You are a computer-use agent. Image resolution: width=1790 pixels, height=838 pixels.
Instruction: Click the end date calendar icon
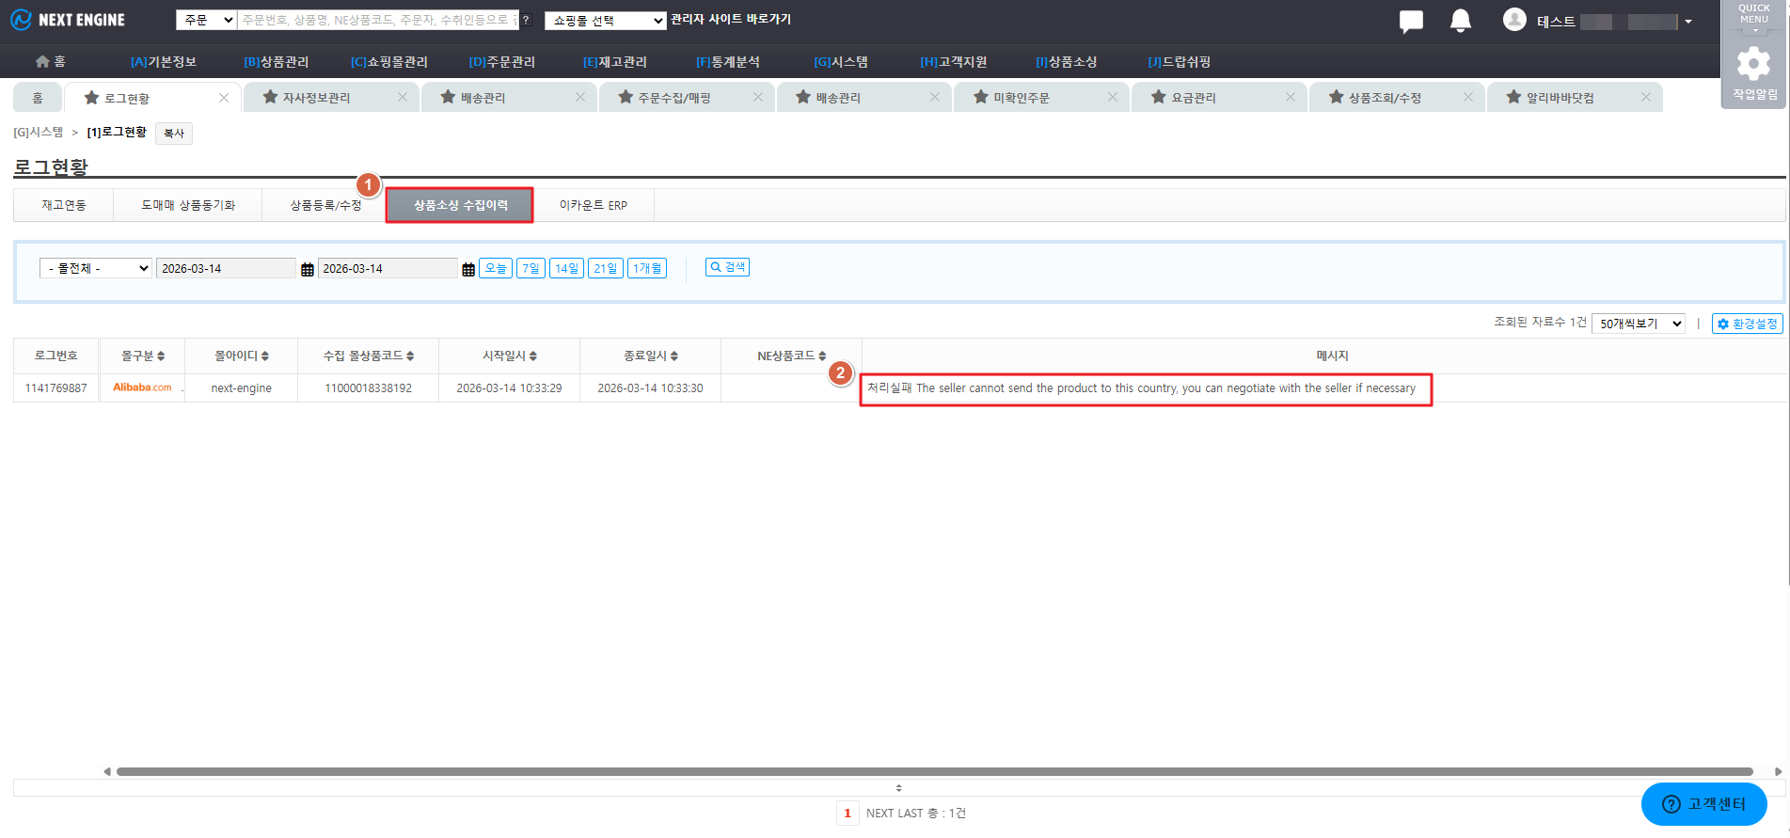[x=467, y=269]
